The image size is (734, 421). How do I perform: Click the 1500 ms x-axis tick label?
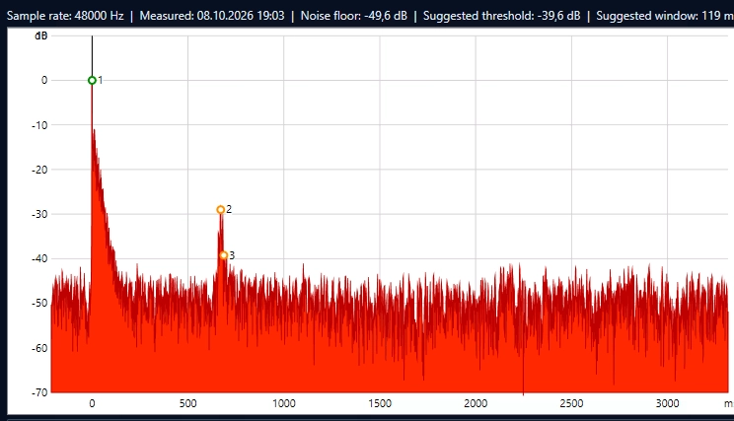380,403
